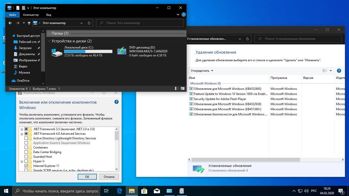Screen dimensions: 349x196
Task: Open Music (Музыка) in sidebar
Action: point(24,72)
